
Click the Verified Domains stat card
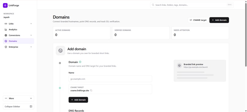(x=141, y=33)
